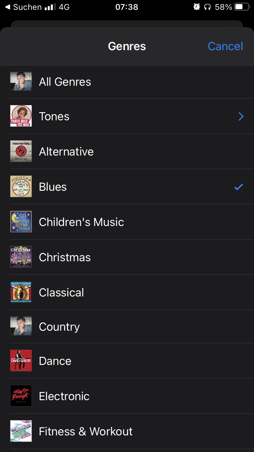Tap the Blues album artwork thumbnail
Image resolution: width=254 pixels, height=452 pixels.
[x=21, y=187]
